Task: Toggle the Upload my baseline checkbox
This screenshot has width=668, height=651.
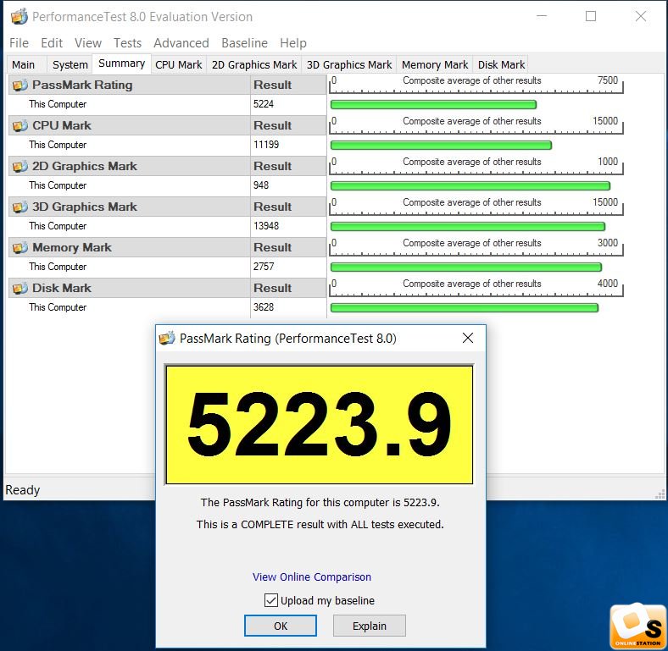Action: pos(271,600)
